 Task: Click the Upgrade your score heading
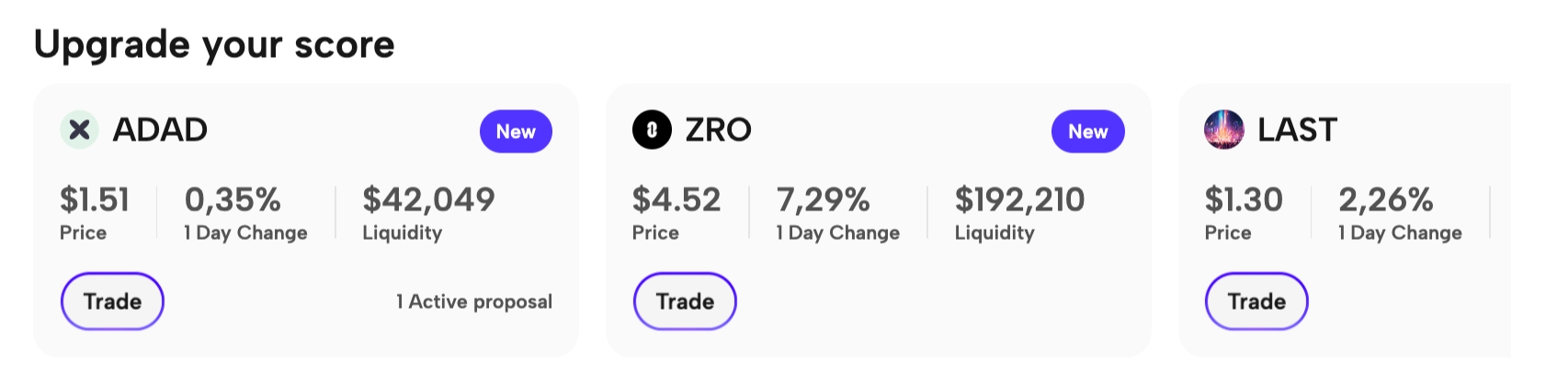pyautogui.click(x=214, y=44)
